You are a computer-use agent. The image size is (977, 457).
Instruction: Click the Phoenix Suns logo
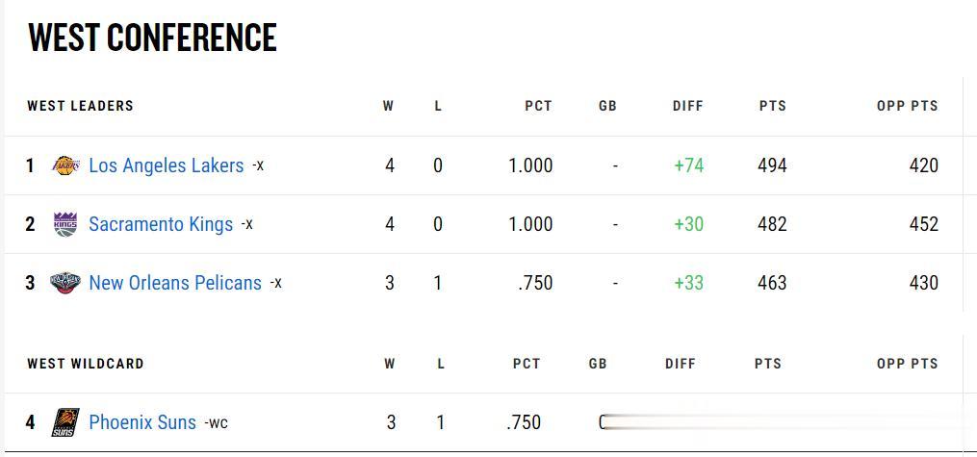65,422
